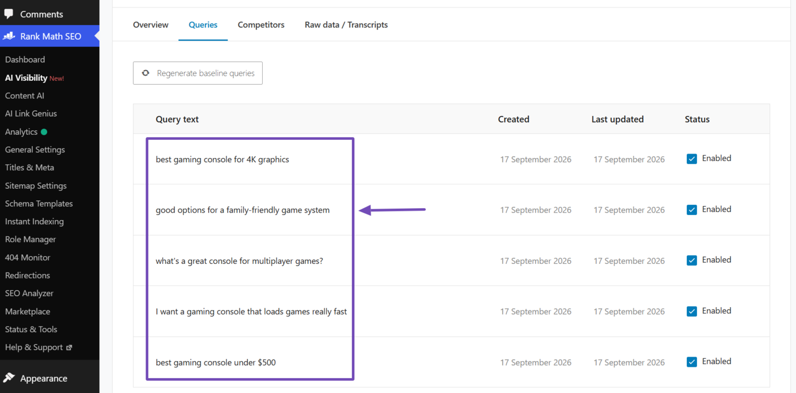Open Titles & Meta settings
The width and height of the screenshot is (796, 393).
(x=30, y=167)
